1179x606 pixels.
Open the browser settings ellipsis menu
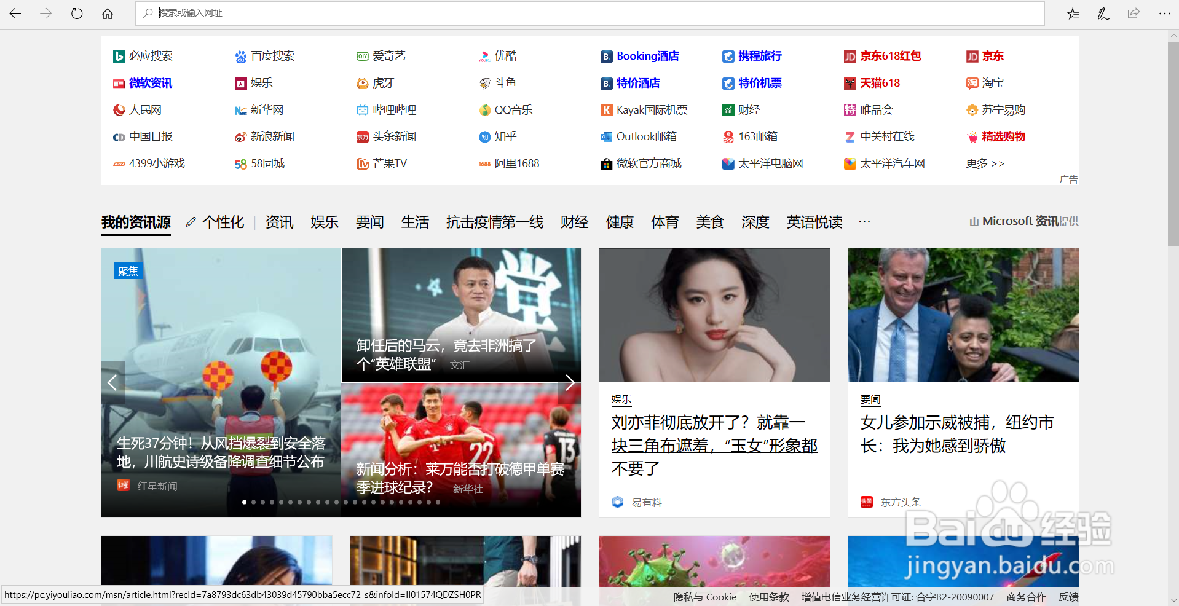pos(1164,13)
